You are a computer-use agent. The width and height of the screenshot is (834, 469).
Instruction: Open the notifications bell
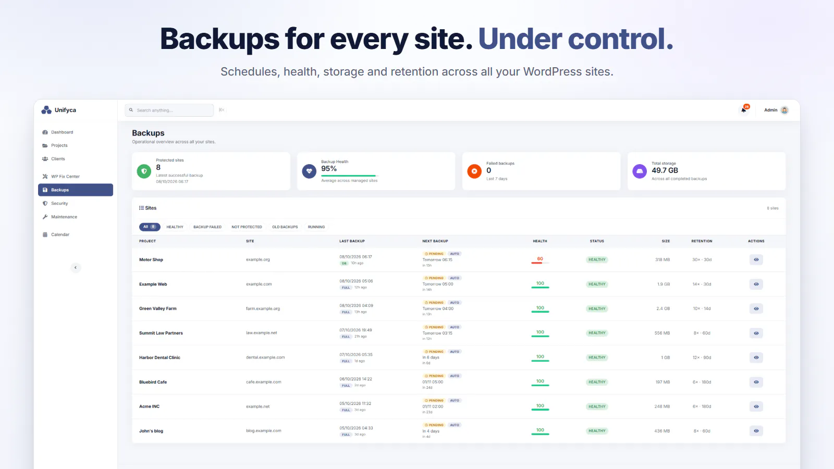[744, 109]
